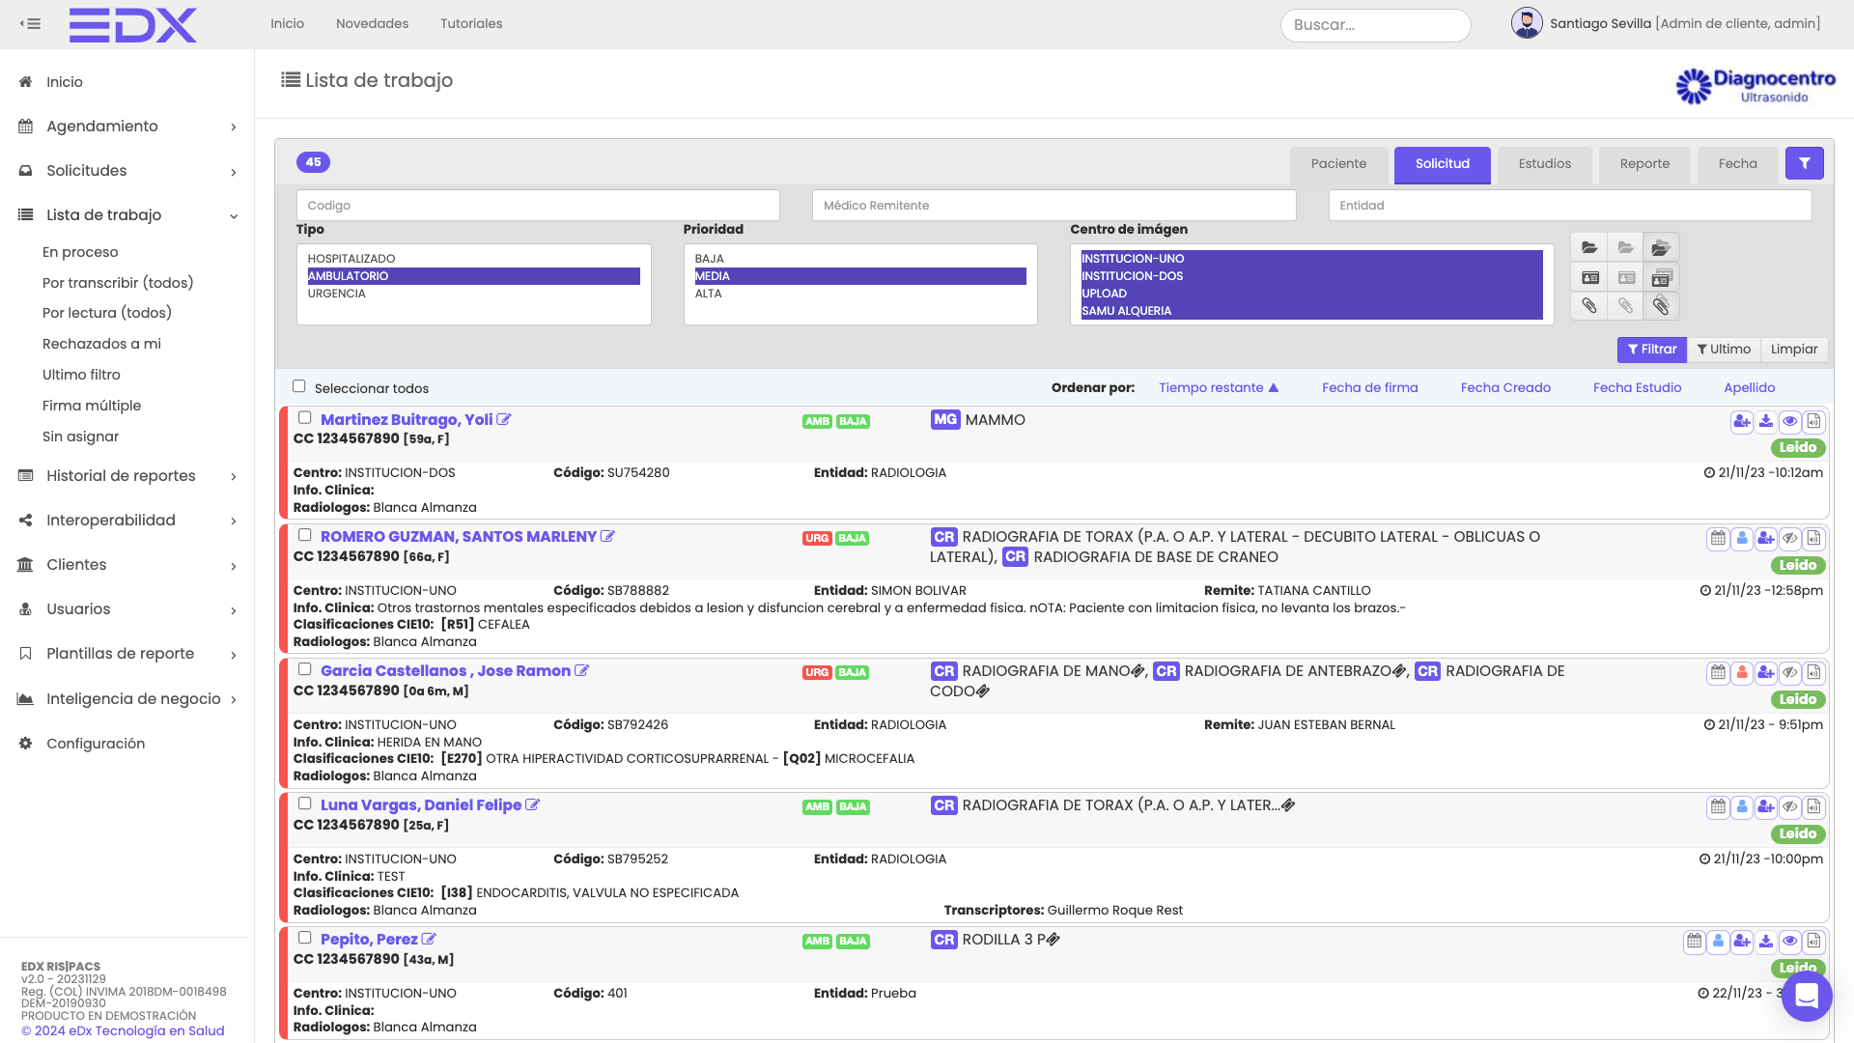This screenshot has height=1043, width=1854.
Task: Expand the Solicitudes menu
Action: (127, 171)
